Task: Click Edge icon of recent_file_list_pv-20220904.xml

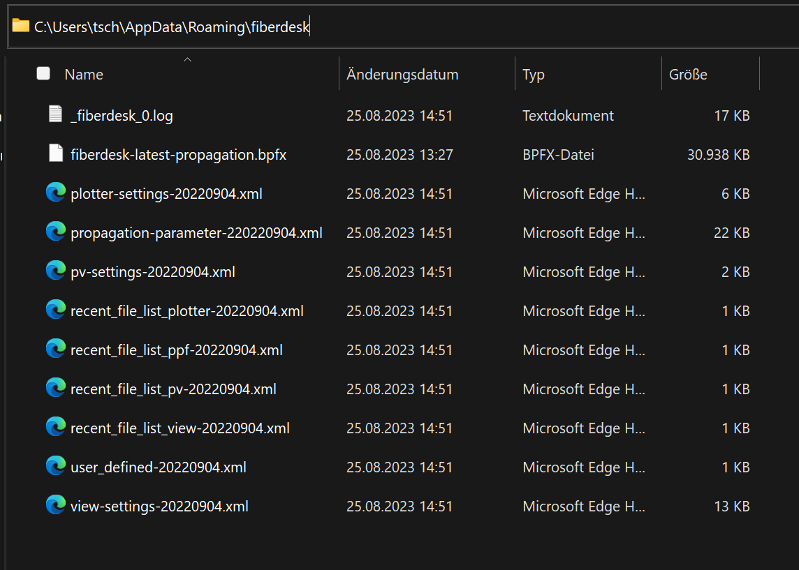Action: coord(56,388)
